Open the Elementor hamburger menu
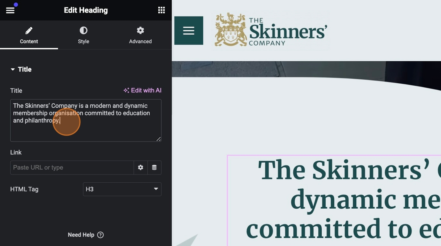This screenshot has height=246, width=441. [x=10, y=10]
